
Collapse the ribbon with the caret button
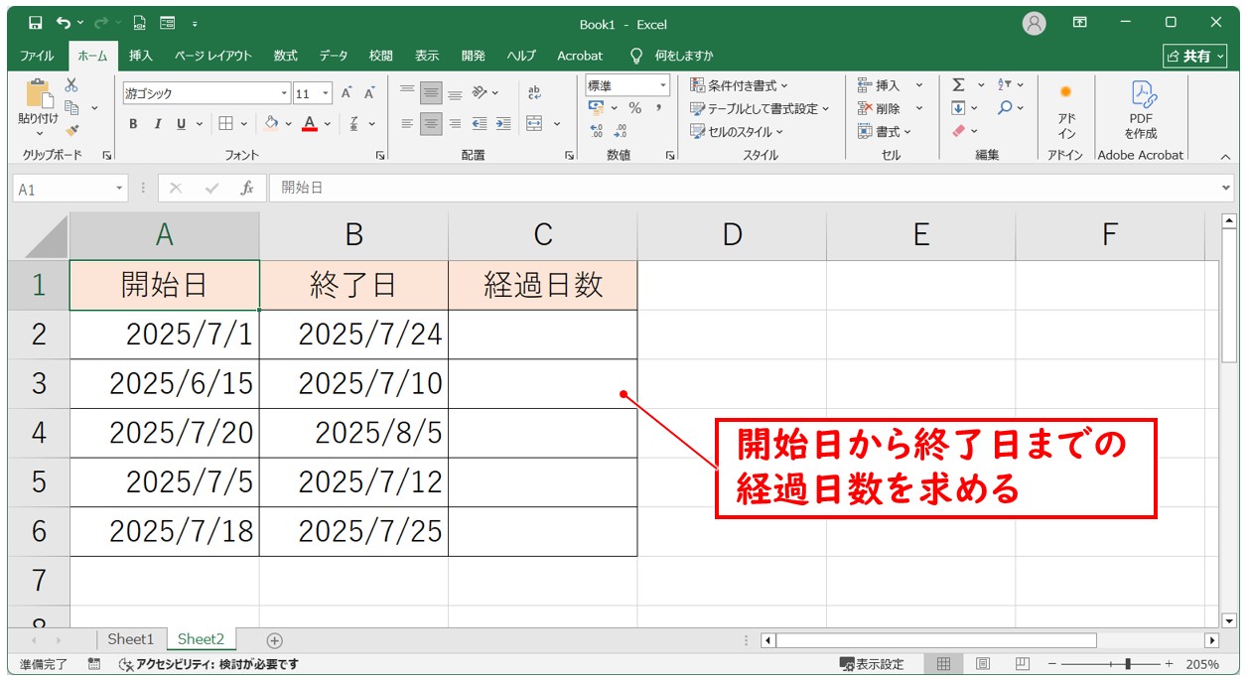coord(1225,156)
